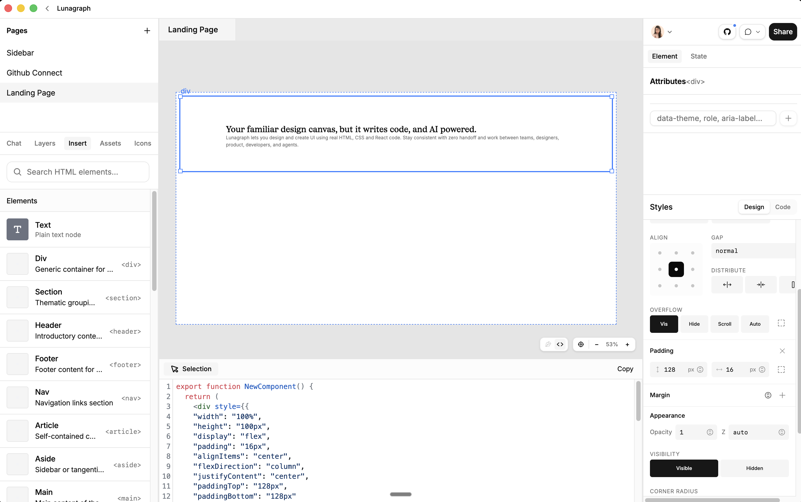Open the GitHub connect icon
The image size is (801, 502).
pos(727,32)
